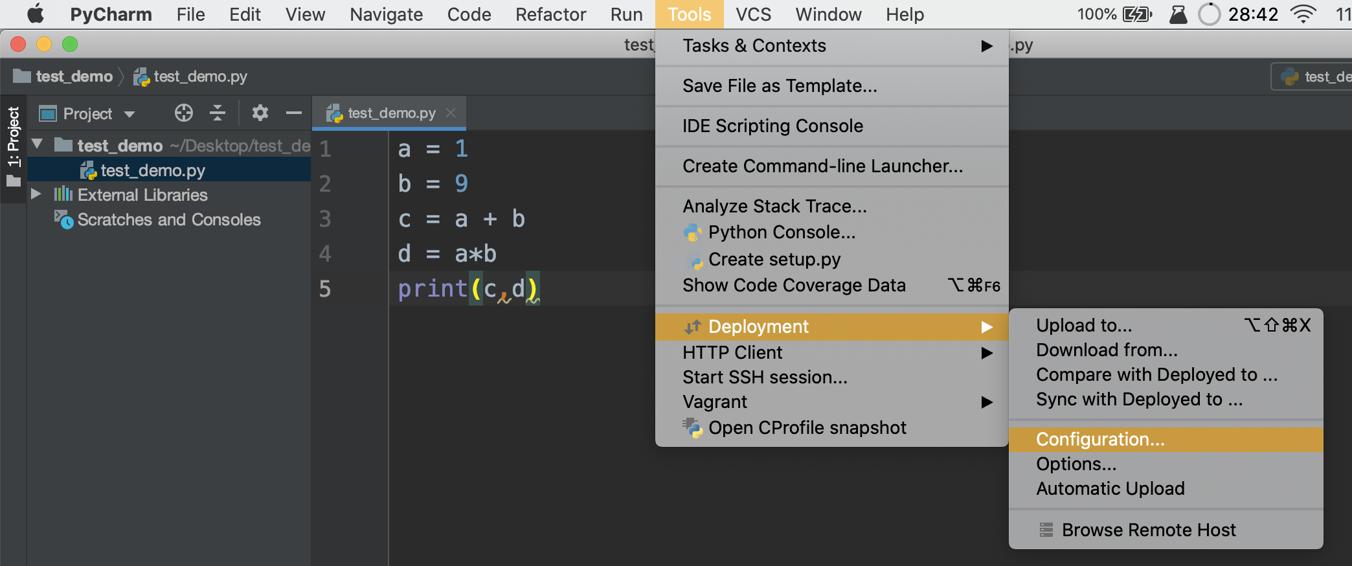Choose Save File as Template...
1352x566 pixels.
click(832, 86)
